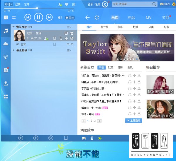
Task: Switch to the 电台 tab
Action: [131, 18]
